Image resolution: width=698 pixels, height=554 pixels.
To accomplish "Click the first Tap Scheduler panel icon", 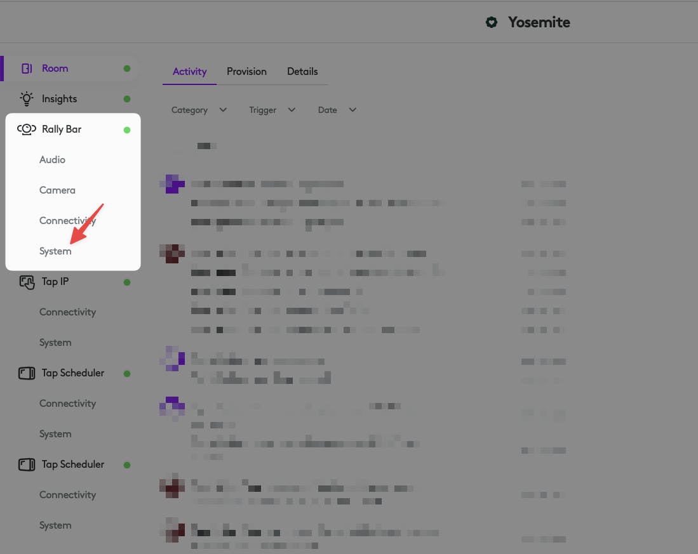I will (27, 373).
